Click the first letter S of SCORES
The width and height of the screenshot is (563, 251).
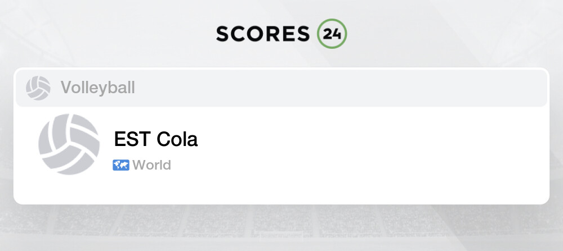pos(223,34)
